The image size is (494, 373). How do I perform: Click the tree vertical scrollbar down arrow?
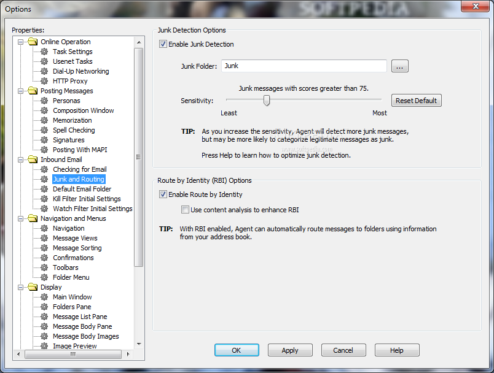pos(139,344)
